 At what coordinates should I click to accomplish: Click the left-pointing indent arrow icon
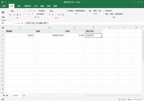(29, 14)
